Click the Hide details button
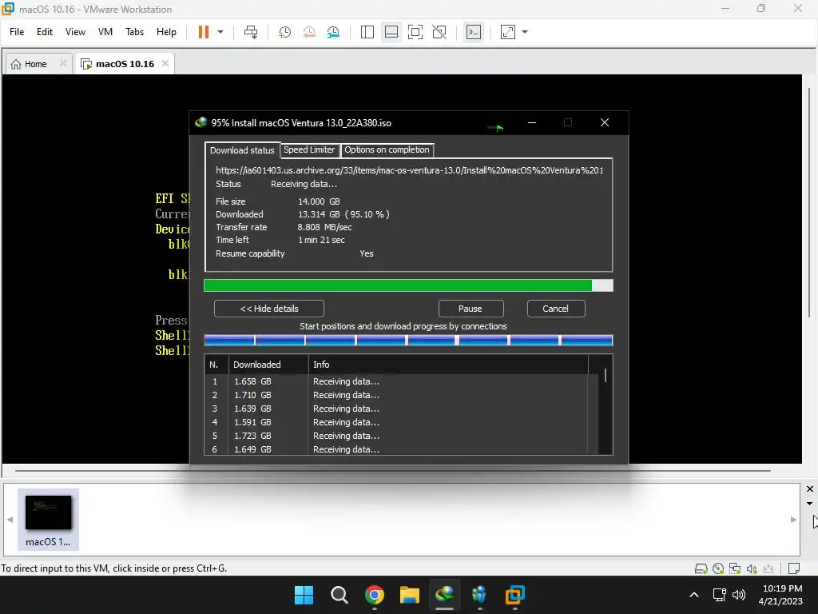Image resolution: width=818 pixels, height=614 pixels. click(268, 309)
